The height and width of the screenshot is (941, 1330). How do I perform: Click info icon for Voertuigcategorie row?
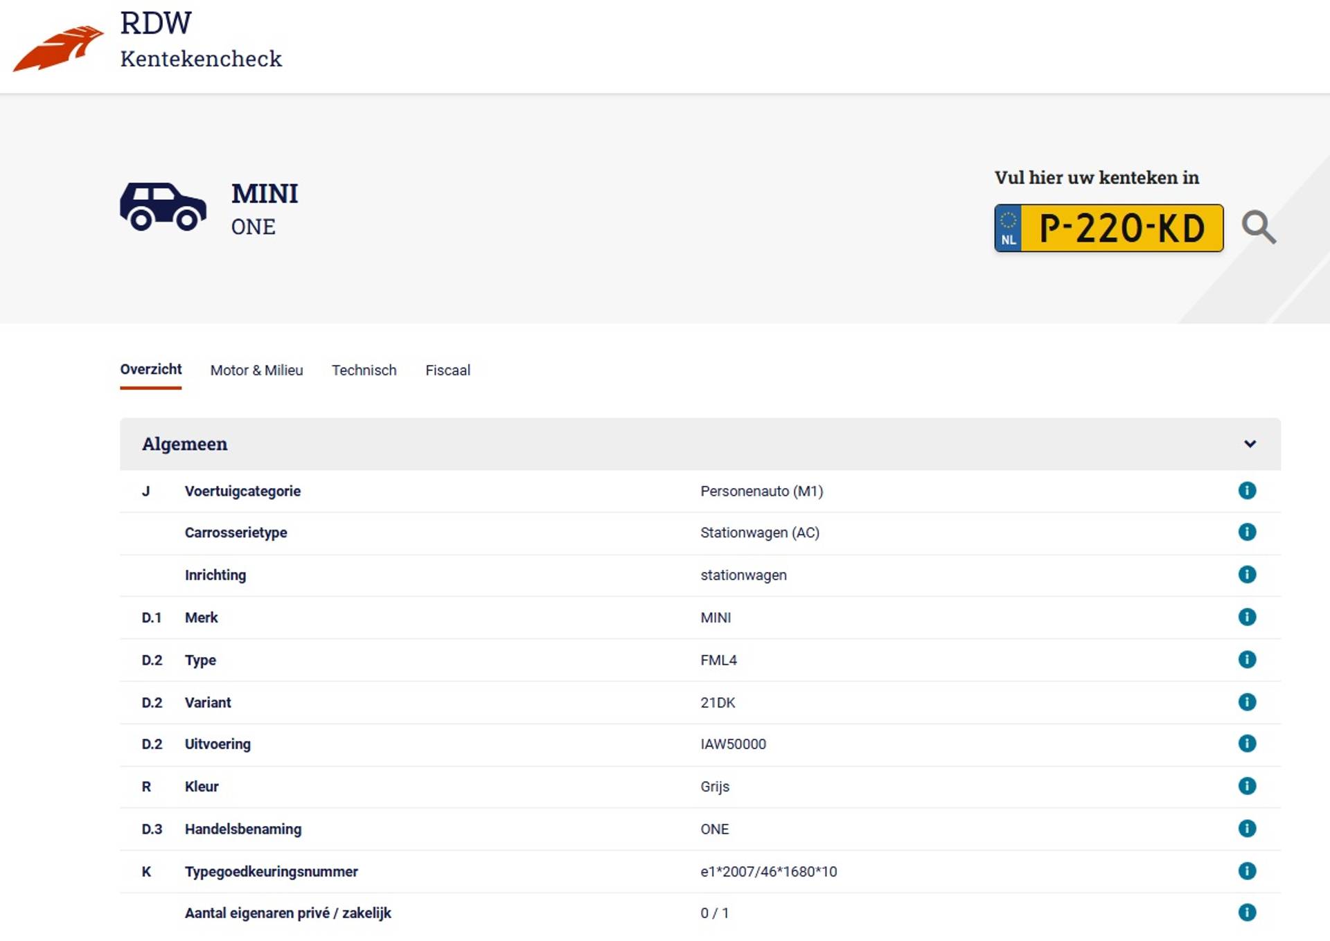(1247, 491)
